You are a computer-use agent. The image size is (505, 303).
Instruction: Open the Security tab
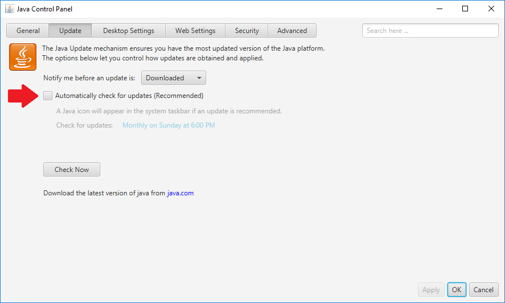pos(247,31)
